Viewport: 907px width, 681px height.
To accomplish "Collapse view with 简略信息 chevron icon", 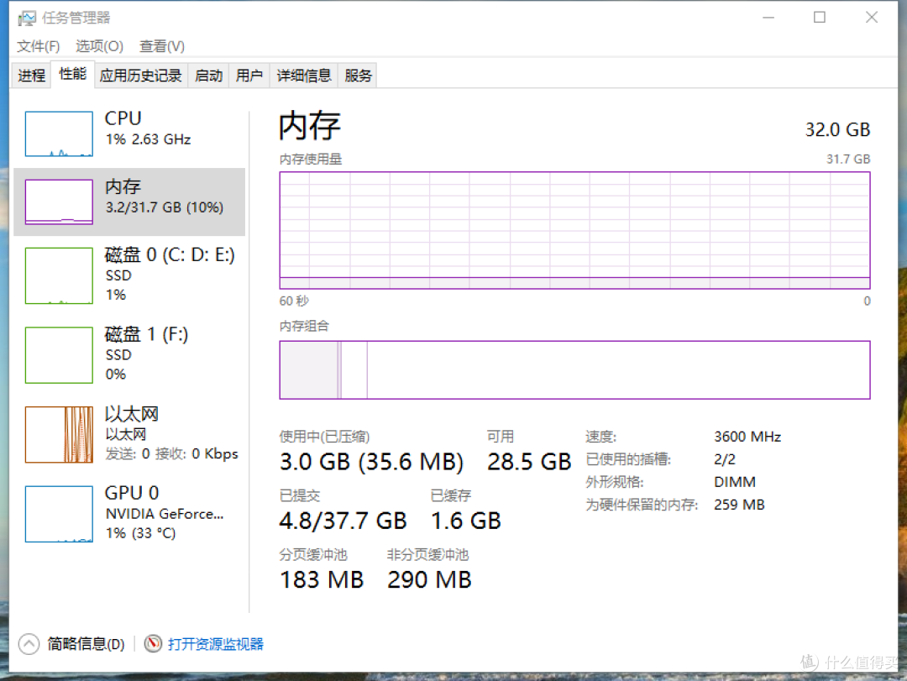I will (29, 643).
